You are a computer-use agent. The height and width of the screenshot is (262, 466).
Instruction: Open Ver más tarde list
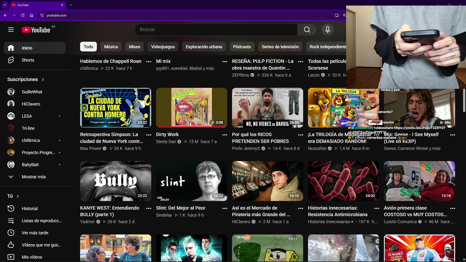click(35, 233)
